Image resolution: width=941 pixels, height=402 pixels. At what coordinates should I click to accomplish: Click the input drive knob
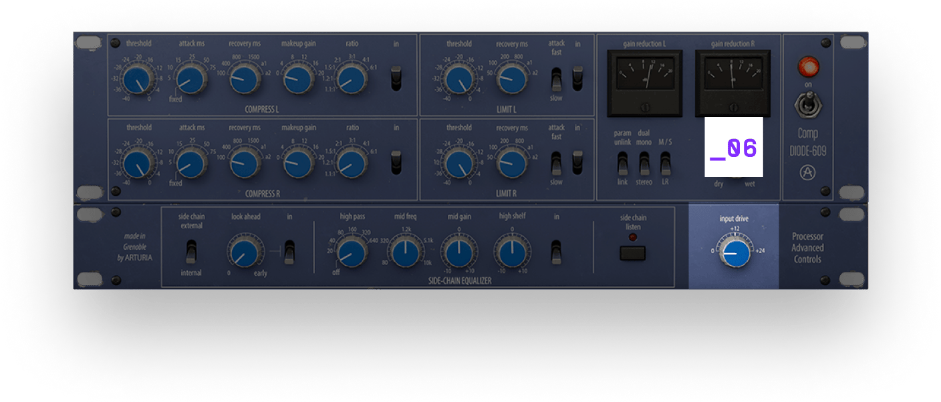734,252
